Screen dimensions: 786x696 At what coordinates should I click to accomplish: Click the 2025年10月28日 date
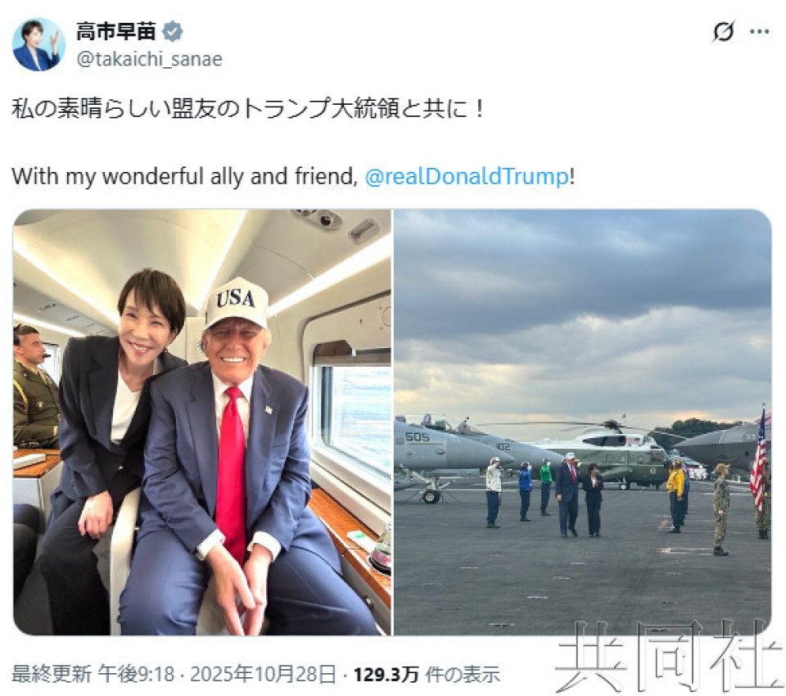click(x=263, y=675)
